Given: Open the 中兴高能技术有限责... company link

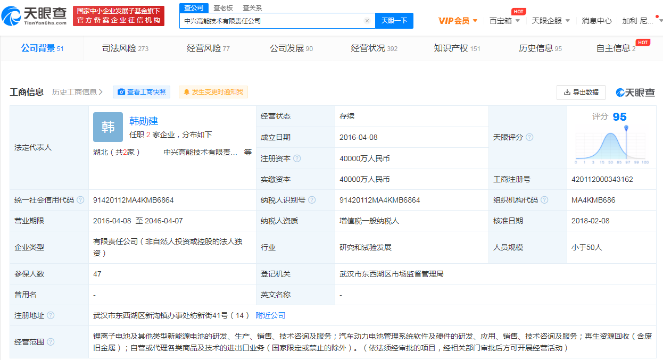Looking at the screenshot, I should 201,152.
